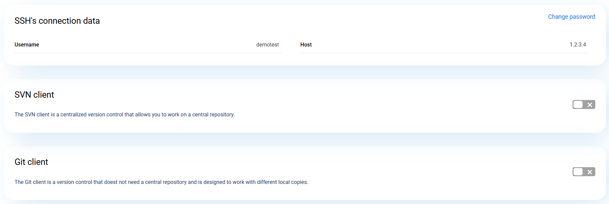Click the white knob of SVN switch
This screenshot has height=204, width=609.
578,105
